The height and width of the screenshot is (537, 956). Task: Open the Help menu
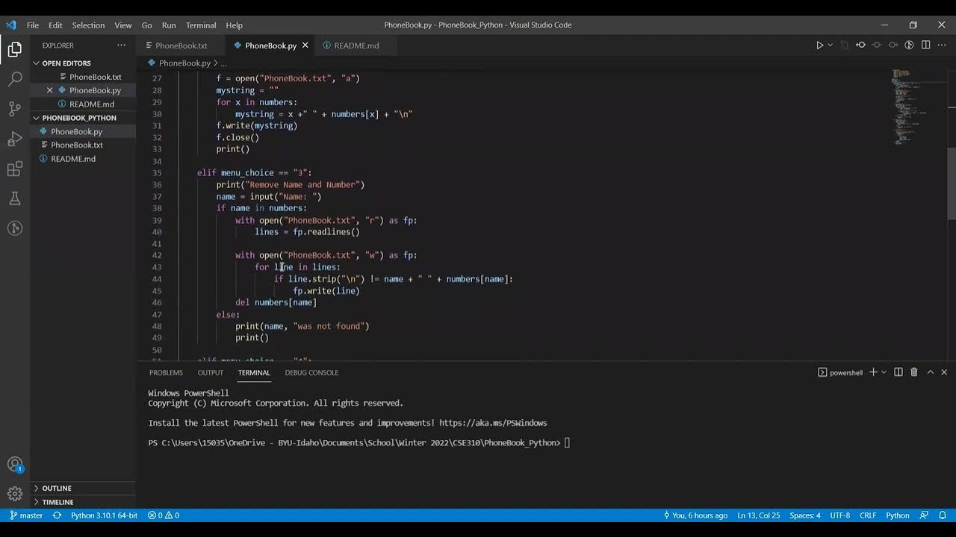235,25
